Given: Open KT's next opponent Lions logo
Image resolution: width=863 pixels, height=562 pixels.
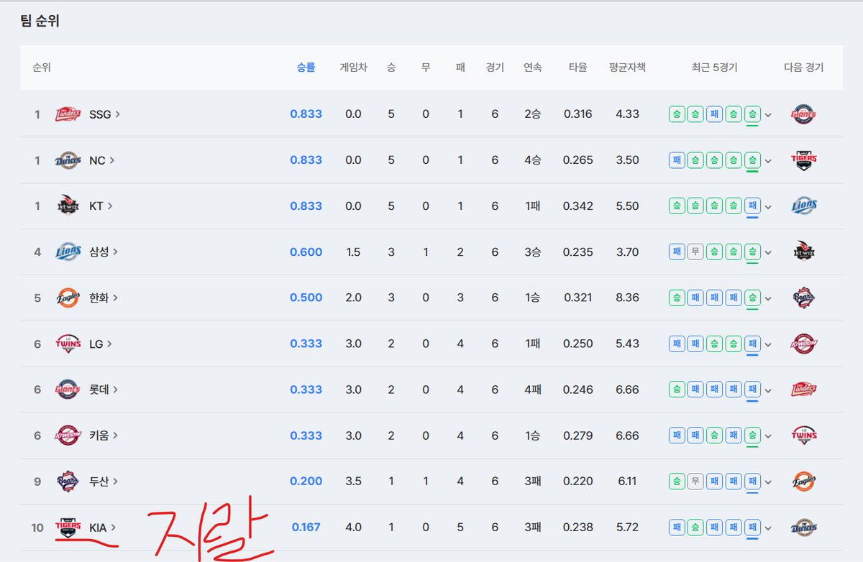Looking at the screenshot, I should point(803,206).
